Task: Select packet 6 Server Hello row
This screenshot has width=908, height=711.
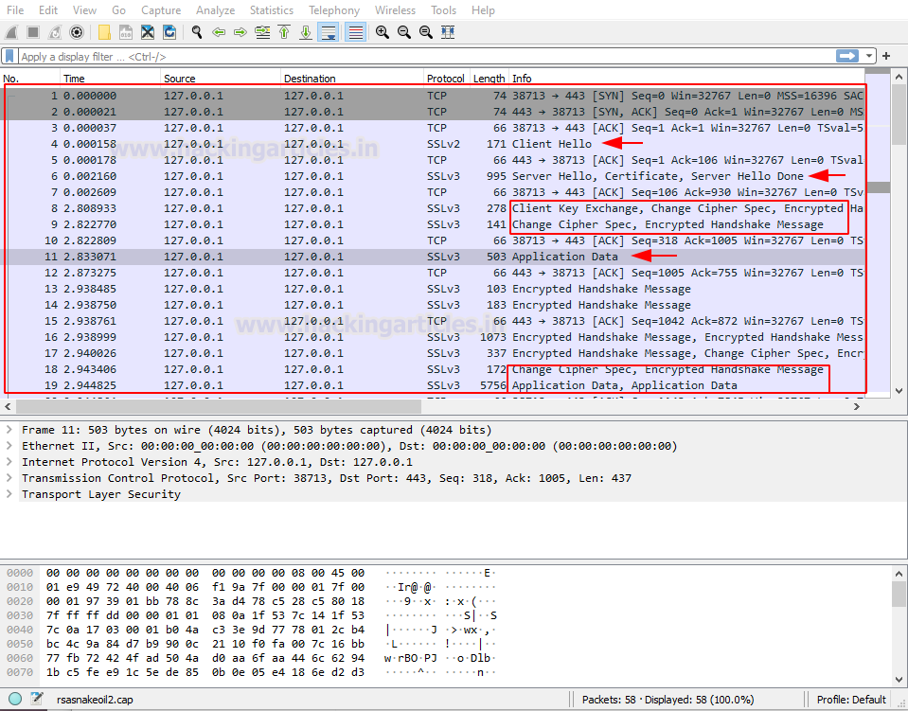Action: click(433, 176)
